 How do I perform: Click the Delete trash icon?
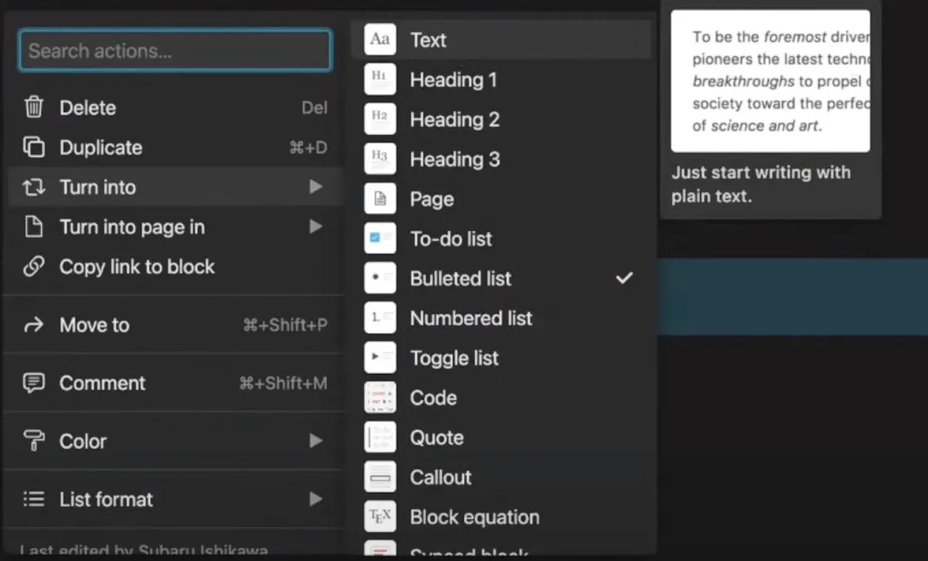pos(34,107)
